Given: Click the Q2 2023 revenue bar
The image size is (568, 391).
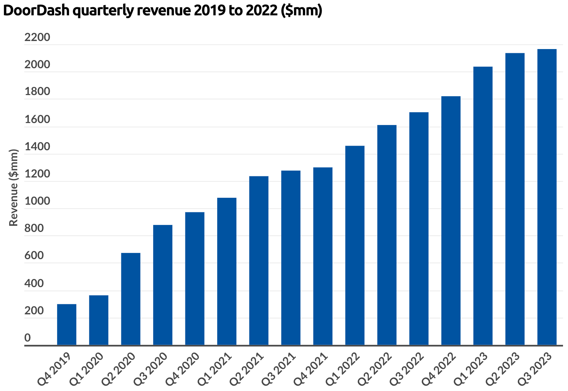Looking at the screenshot, I should [515, 199].
